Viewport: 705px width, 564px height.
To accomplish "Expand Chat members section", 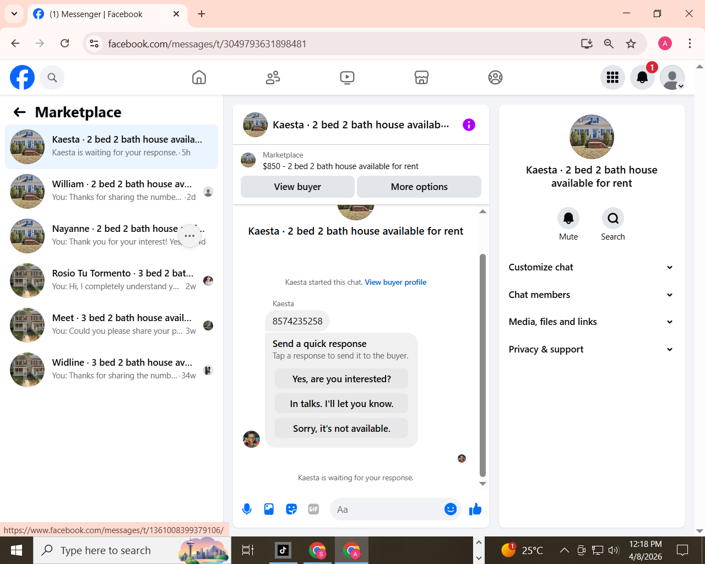I will pos(590,295).
